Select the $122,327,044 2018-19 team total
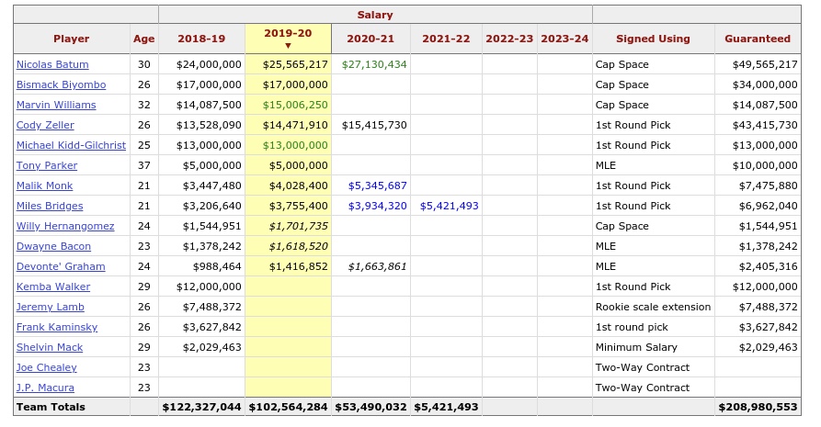821x427 pixels. click(201, 407)
